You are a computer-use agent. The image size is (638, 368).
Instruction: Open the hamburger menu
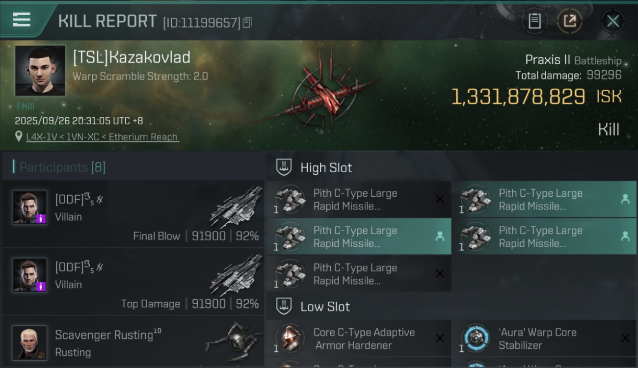point(21,20)
